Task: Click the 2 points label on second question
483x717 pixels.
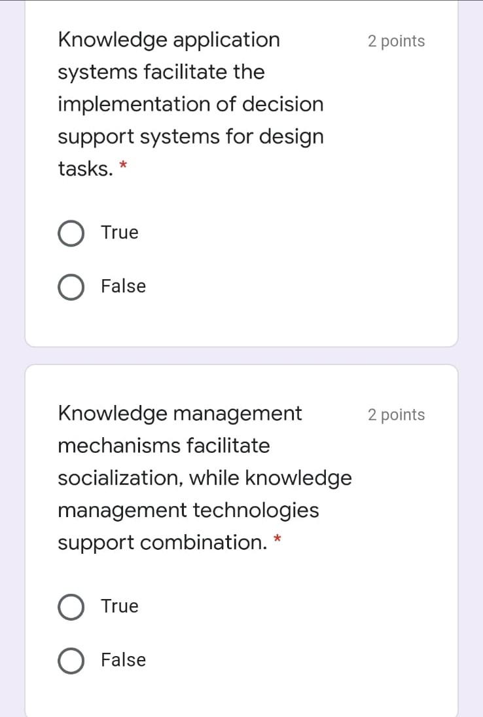Action: 396,414
